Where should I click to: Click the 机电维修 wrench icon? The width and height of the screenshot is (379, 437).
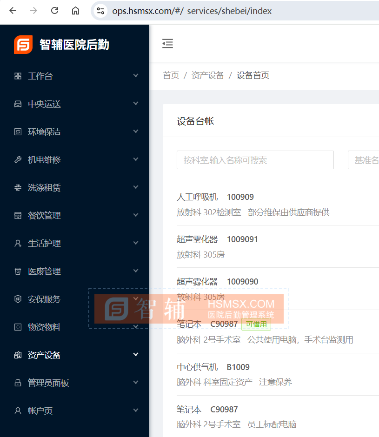coord(18,160)
